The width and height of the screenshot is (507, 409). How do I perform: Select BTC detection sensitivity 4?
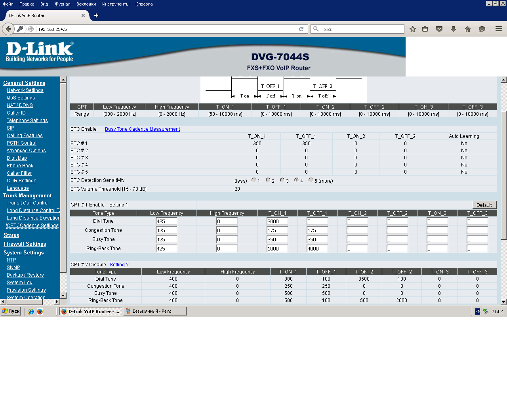[x=296, y=180]
